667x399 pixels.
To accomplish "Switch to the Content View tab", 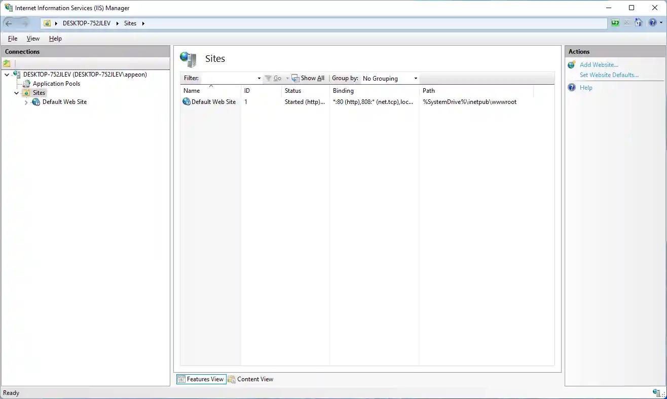I will tap(251, 379).
